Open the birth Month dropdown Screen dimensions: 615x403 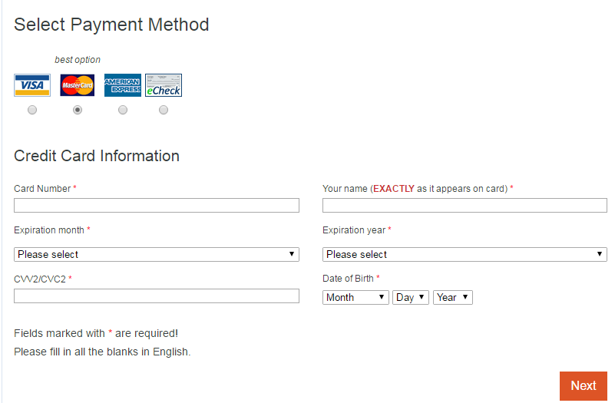(x=355, y=298)
